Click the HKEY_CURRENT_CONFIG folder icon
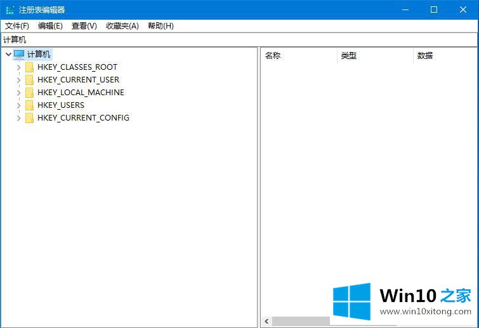Viewport: 479px width, 328px height. (29, 118)
